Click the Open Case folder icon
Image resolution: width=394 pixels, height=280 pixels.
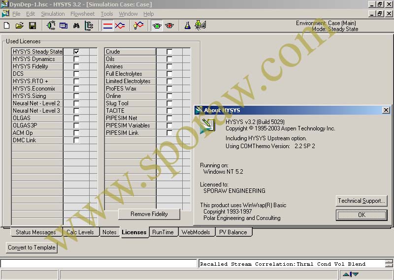pos(19,26)
